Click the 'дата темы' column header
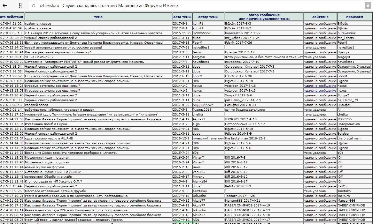Image resolution: width=373 pixels, height=224 pixels. click(182, 17)
